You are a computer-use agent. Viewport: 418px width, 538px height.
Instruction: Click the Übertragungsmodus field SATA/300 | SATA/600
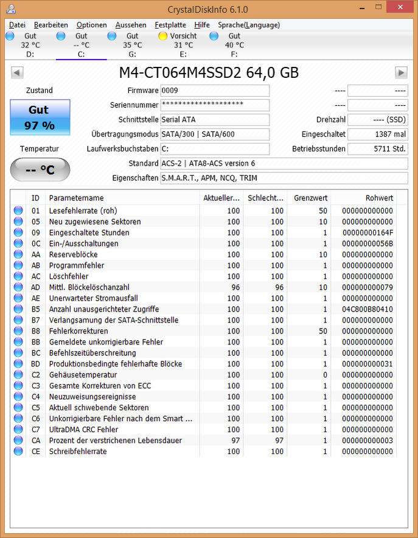[215, 134]
